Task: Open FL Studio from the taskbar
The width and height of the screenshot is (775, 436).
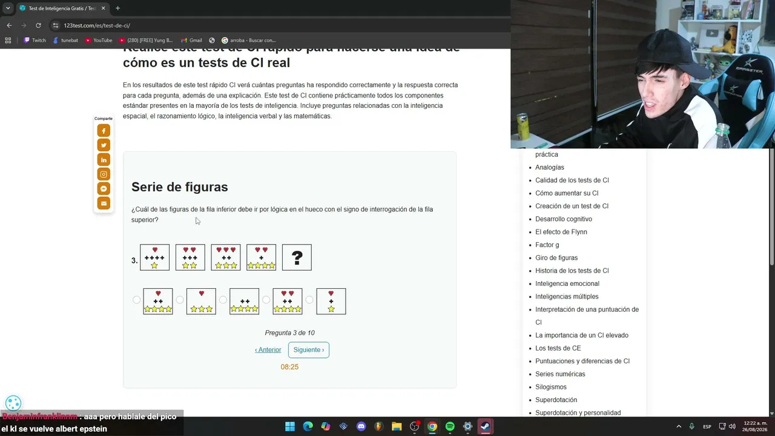Action: pyautogui.click(x=379, y=426)
